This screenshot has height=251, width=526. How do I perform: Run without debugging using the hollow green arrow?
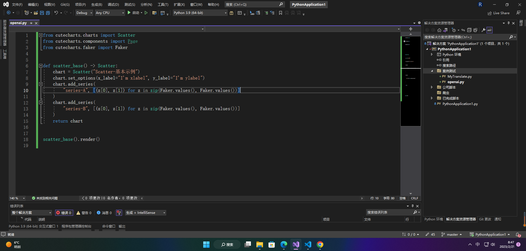coord(146,13)
